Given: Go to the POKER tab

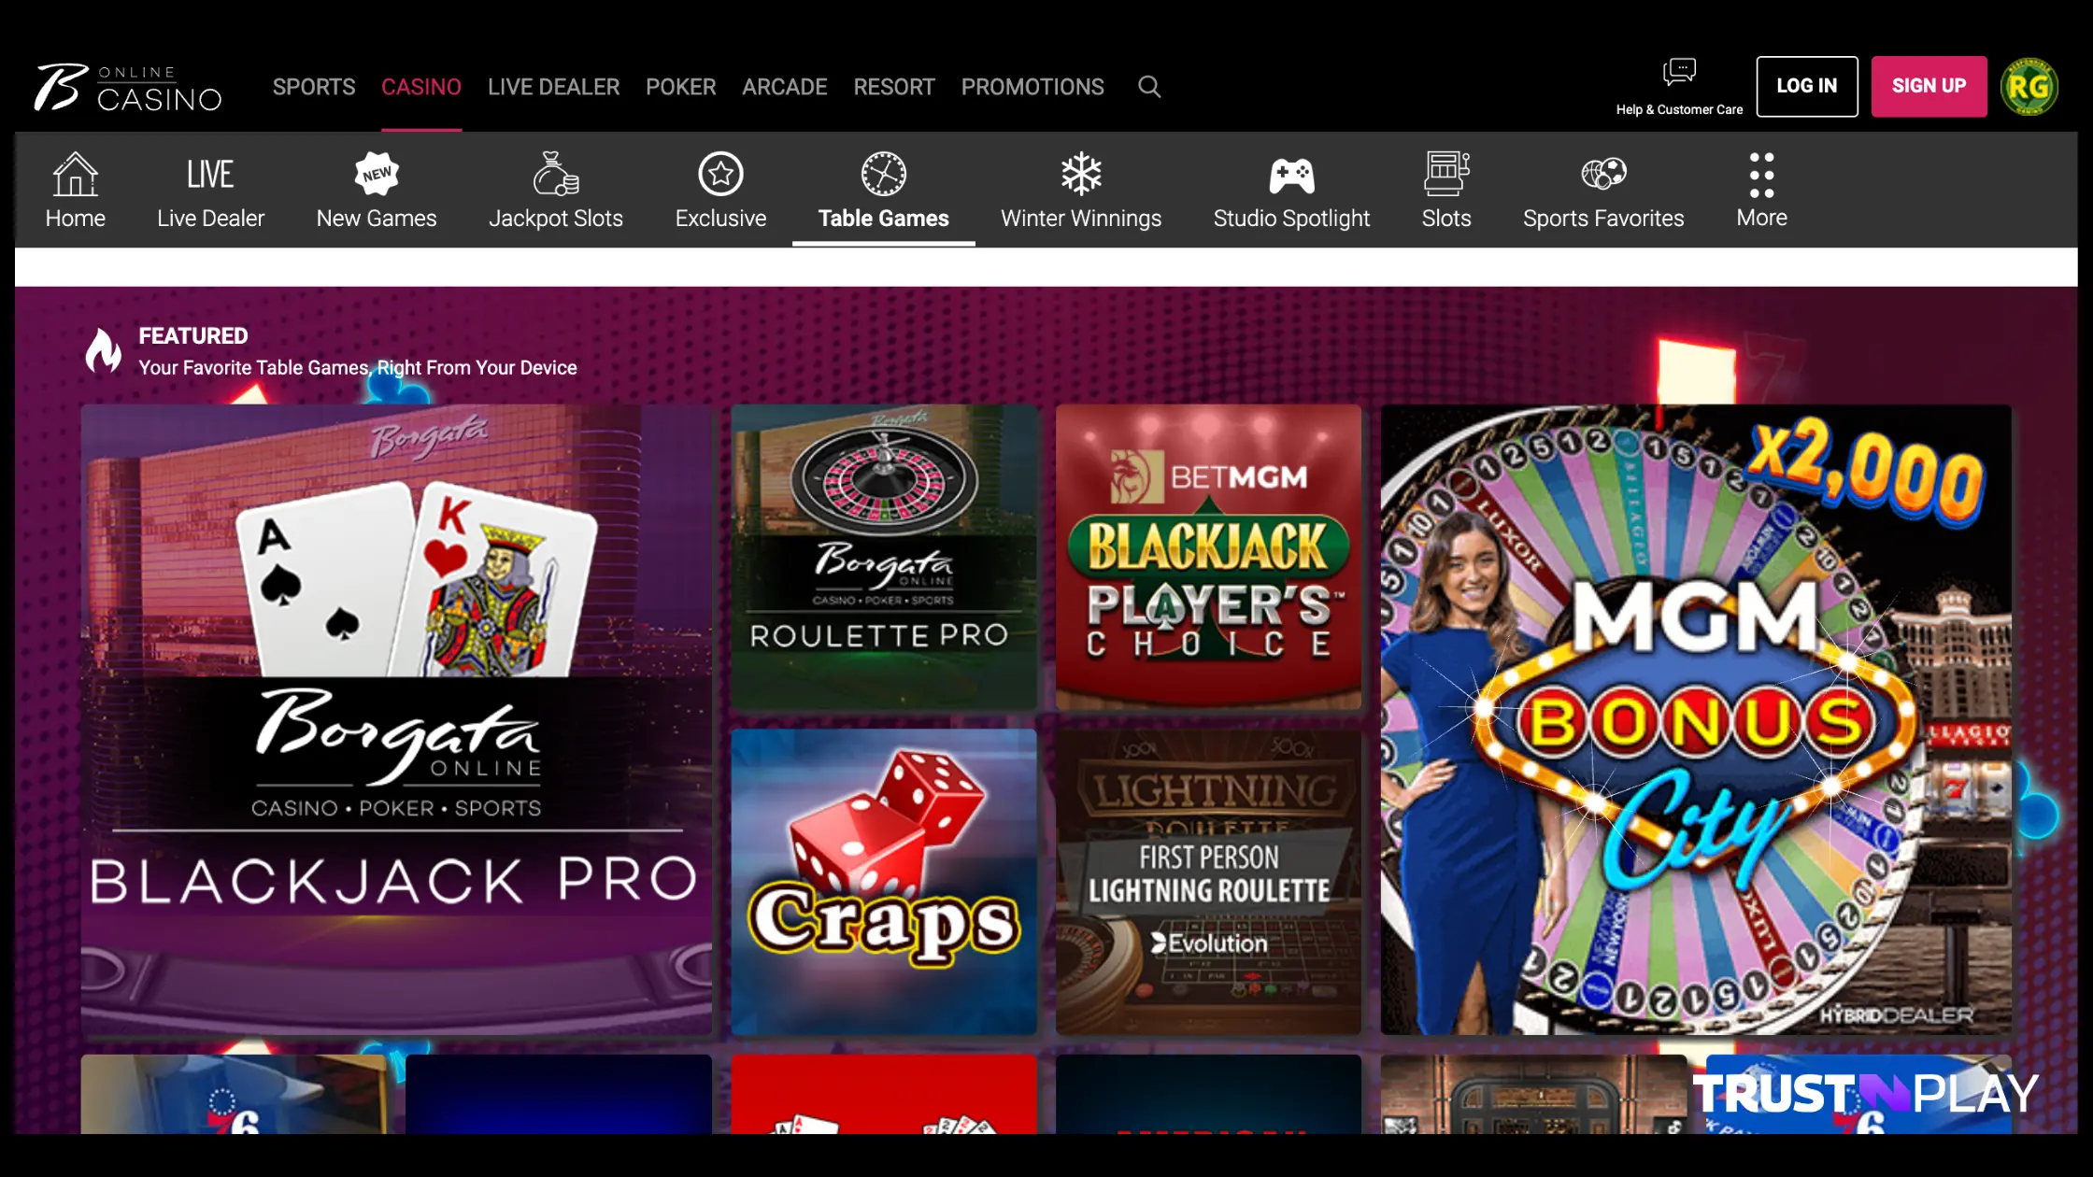Looking at the screenshot, I should (681, 87).
